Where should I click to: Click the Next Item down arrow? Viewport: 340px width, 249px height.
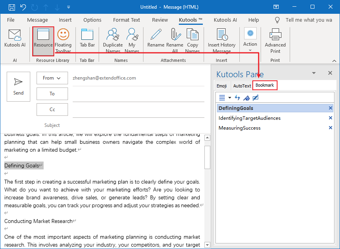click(x=57, y=7)
